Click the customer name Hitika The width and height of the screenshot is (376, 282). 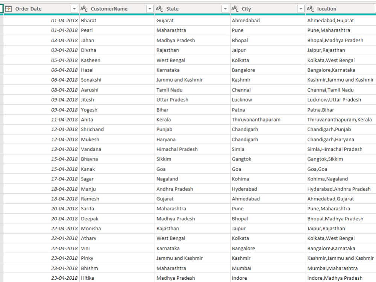point(88,278)
